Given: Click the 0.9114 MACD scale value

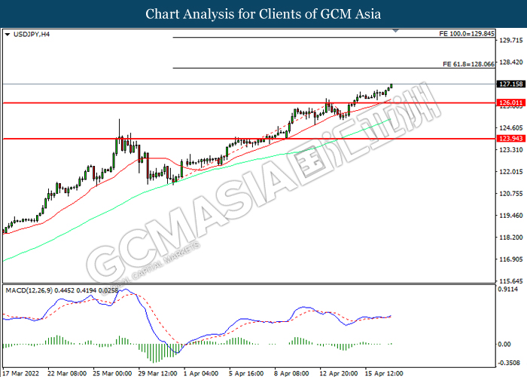Looking at the screenshot, I should [x=508, y=289].
